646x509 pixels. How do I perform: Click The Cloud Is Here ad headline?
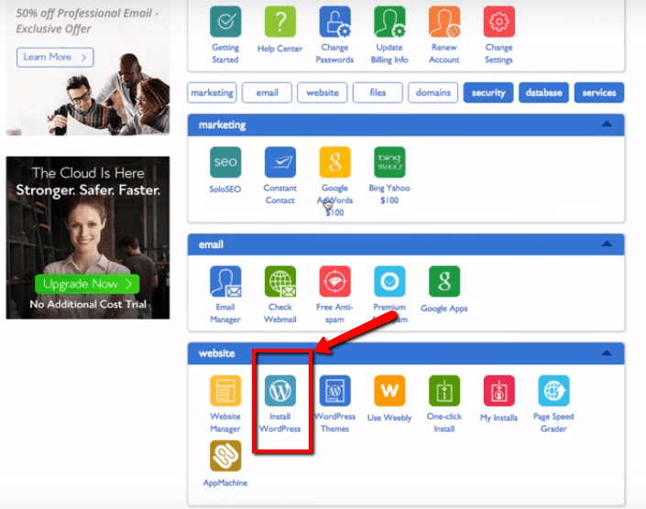pos(88,173)
